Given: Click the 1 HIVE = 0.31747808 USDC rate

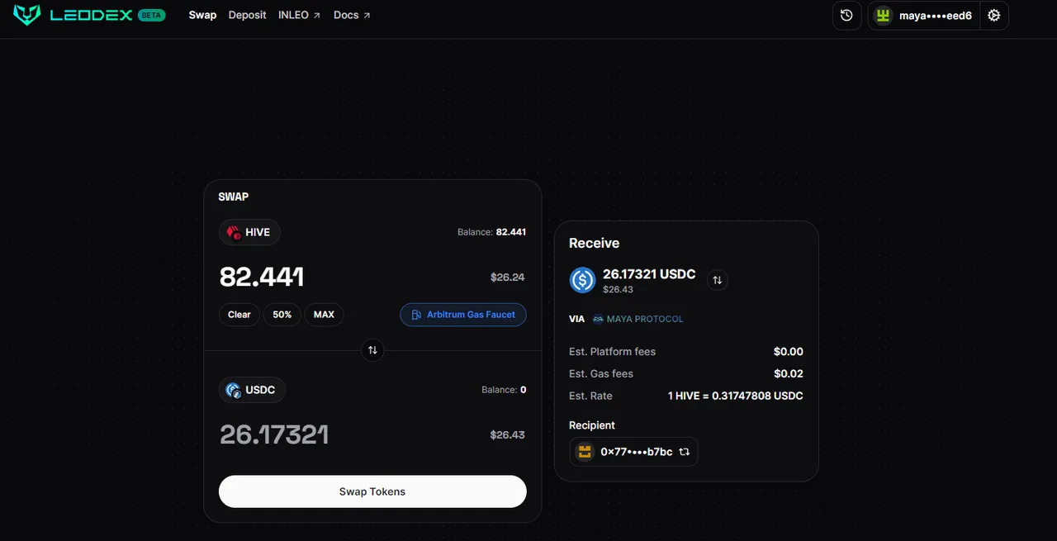Looking at the screenshot, I should [736, 396].
